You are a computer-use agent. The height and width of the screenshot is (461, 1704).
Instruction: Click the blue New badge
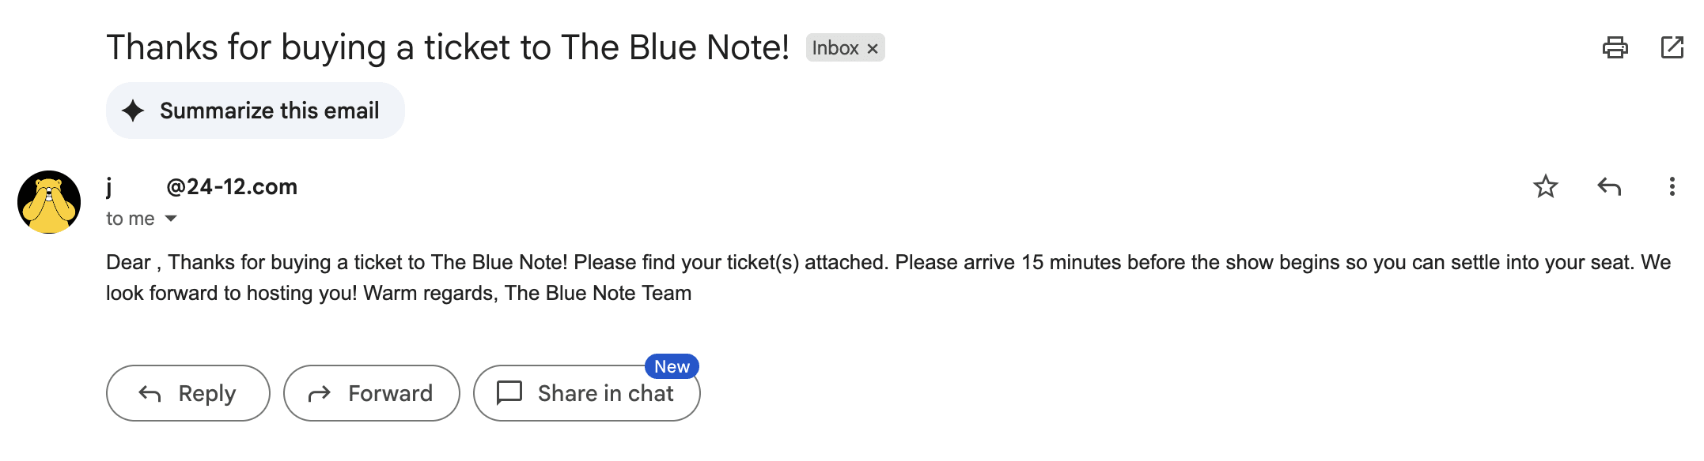click(x=672, y=366)
